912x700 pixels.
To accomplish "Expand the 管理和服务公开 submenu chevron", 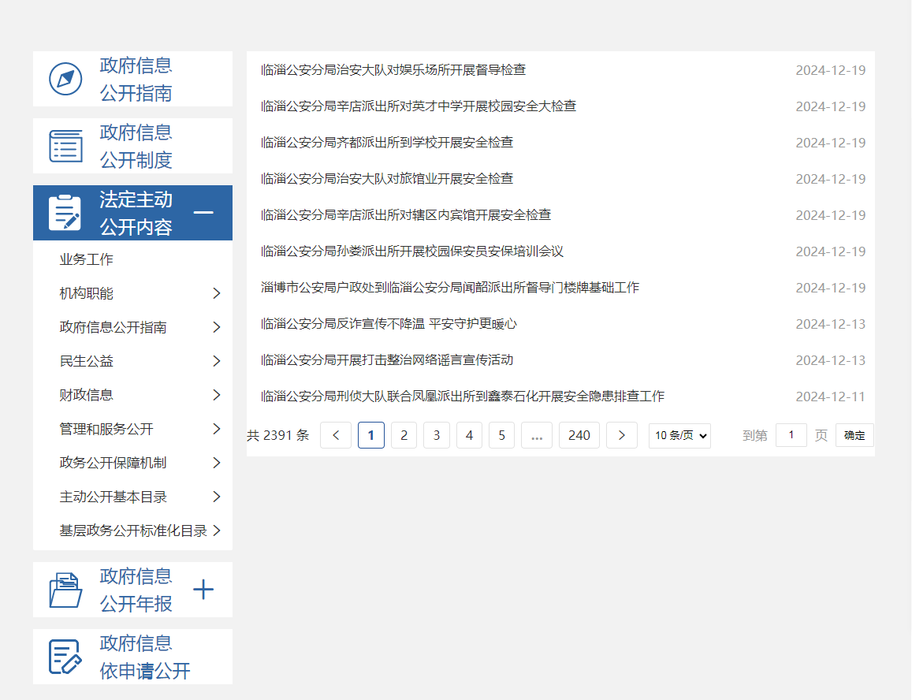I will pyautogui.click(x=217, y=429).
